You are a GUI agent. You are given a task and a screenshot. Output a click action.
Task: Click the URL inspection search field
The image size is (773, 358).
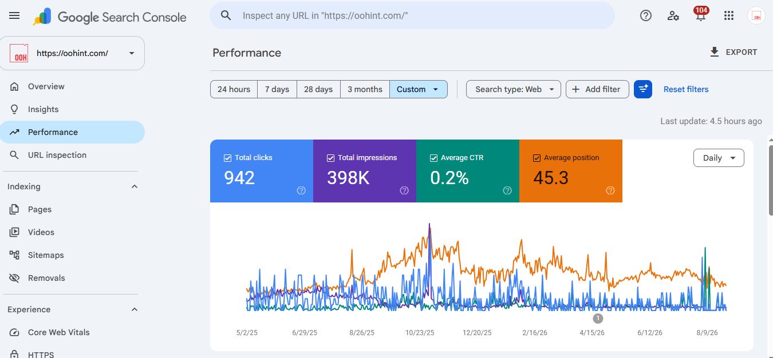412,15
